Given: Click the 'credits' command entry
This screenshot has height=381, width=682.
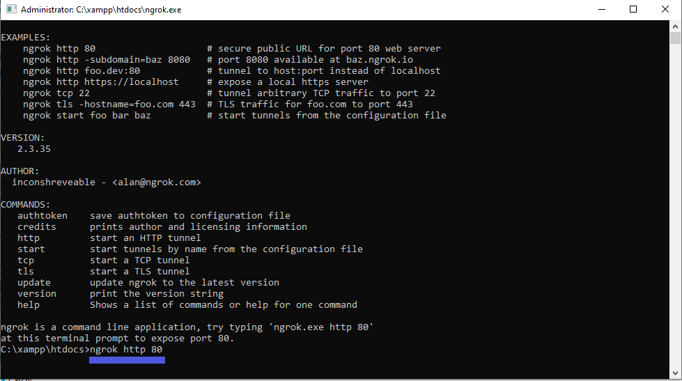Looking at the screenshot, I should (x=37, y=227).
